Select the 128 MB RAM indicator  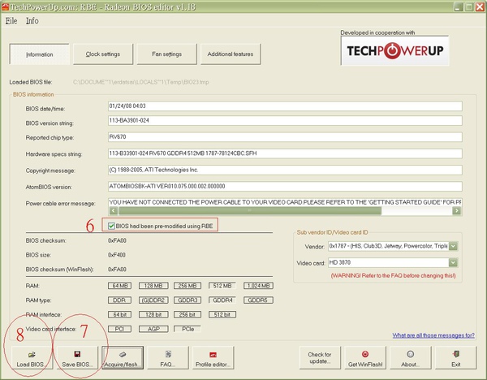pyautogui.click(x=153, y=286)
